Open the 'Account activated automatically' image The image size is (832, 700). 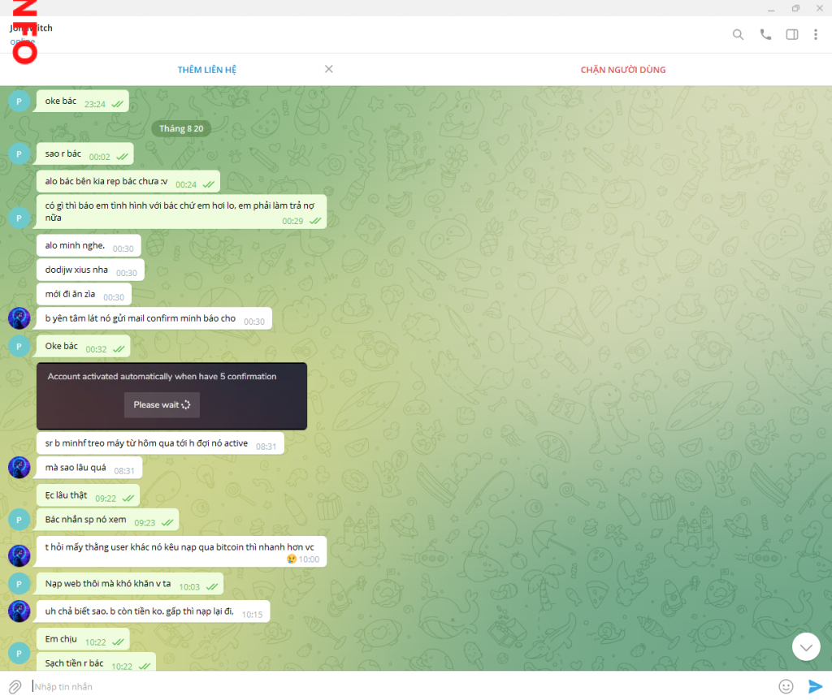[171, 395]
